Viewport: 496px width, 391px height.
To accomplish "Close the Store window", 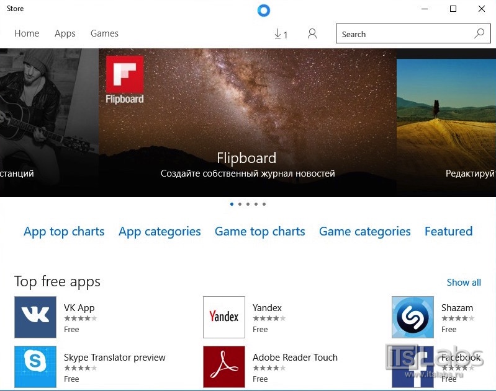I will pyautogui.click(x=482, y=9).
